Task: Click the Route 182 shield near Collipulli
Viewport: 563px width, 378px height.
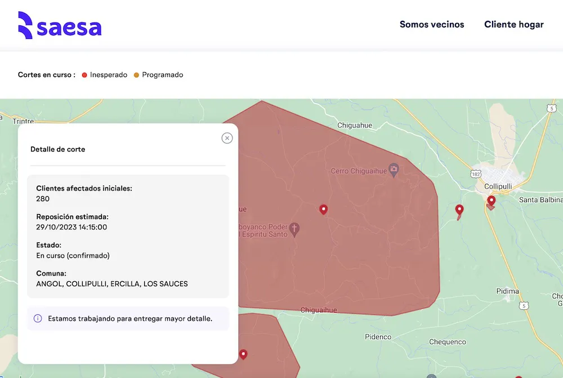Action: tap(477, 175)
